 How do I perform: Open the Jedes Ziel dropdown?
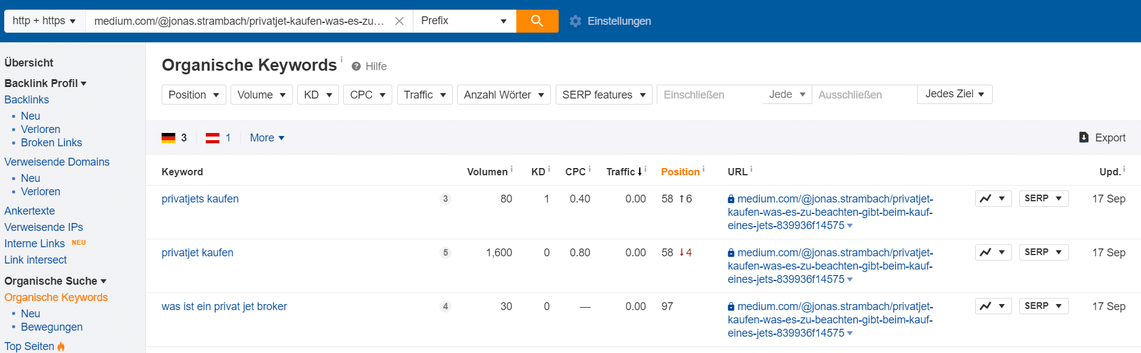click(x=955, y=94)
